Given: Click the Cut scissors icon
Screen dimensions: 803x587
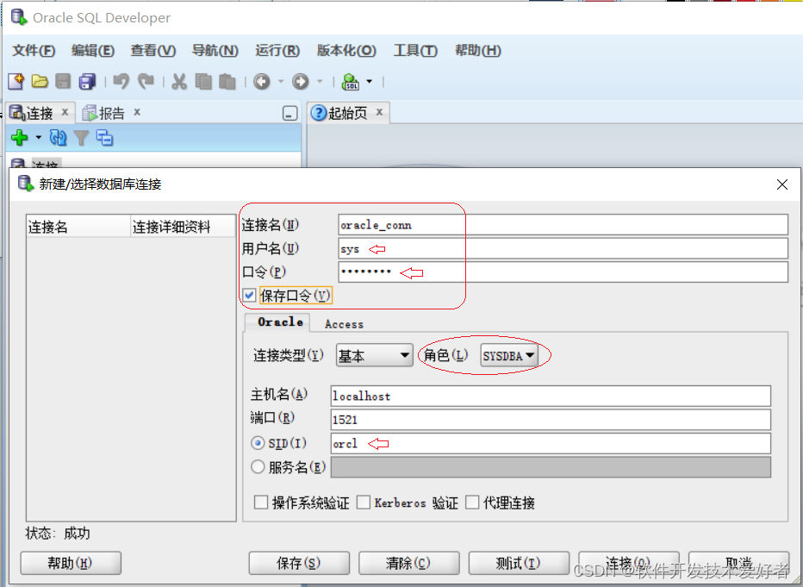Looking at the screenshot, I should tap(178, 81).
